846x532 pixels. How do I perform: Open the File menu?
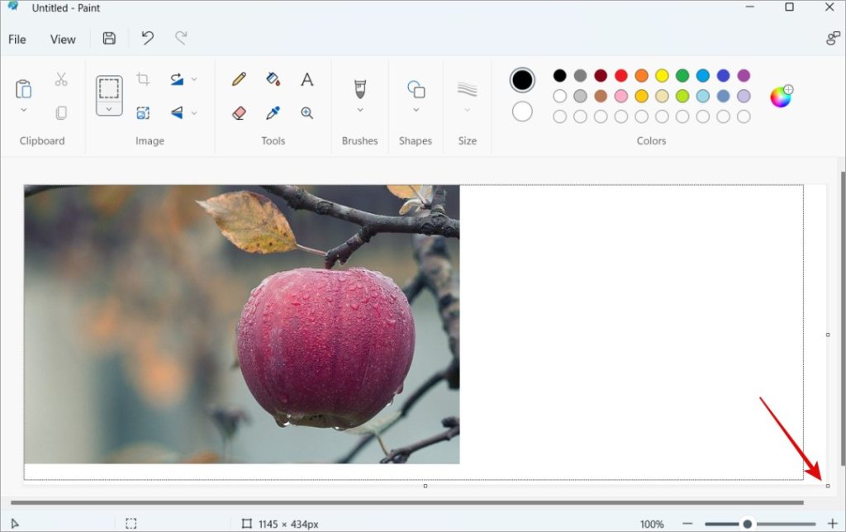click(17, 39)
